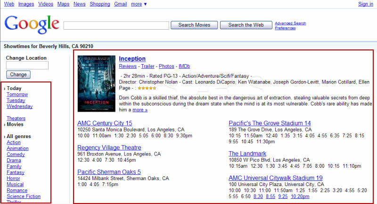Filter by Action genre
This screenshot has width=377, height=204.
(x=14, y=142)
